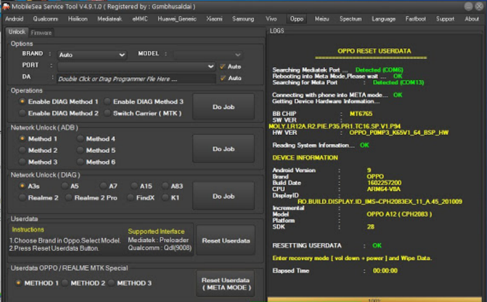Click the progress bar below the logs
Image resolution: width=487 pixels, height=302 pixels.
click(374, 300)
